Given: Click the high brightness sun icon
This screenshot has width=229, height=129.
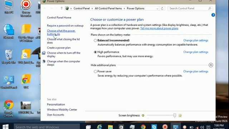Looking at the screenshot, I should (180, 115).
